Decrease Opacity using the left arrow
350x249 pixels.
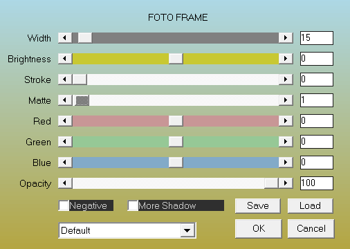(x=65, y=183)
